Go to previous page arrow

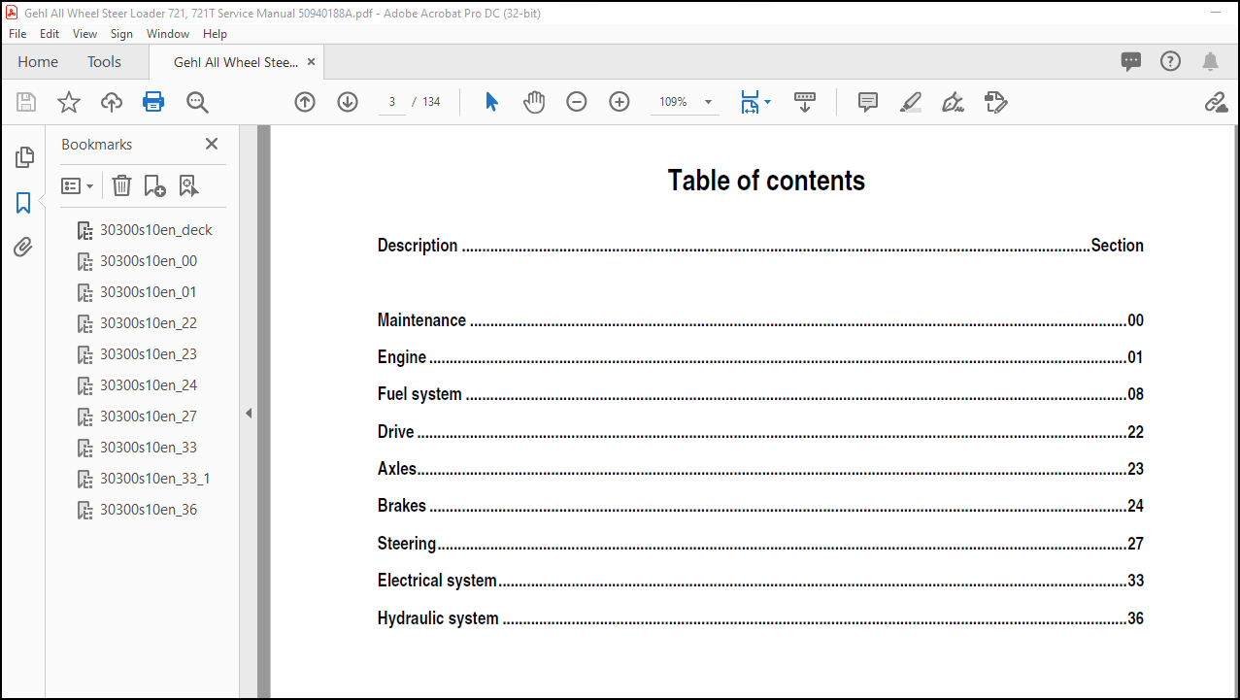(x=305, y=102)
